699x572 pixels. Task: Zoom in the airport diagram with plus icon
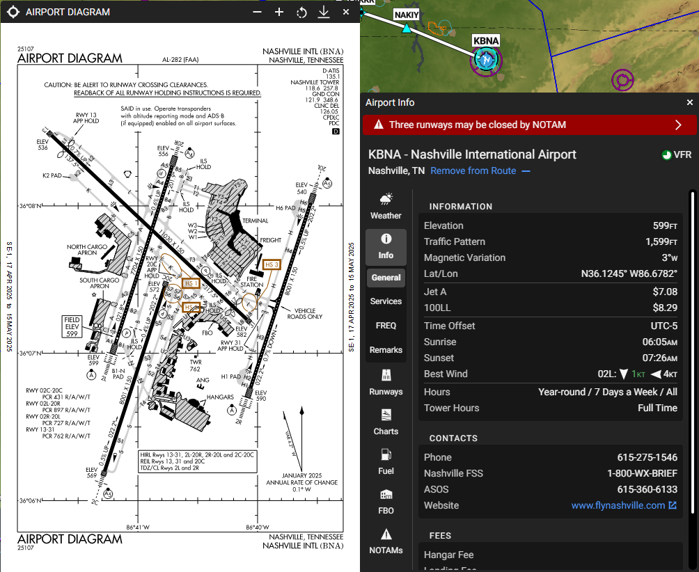(279, 12)
